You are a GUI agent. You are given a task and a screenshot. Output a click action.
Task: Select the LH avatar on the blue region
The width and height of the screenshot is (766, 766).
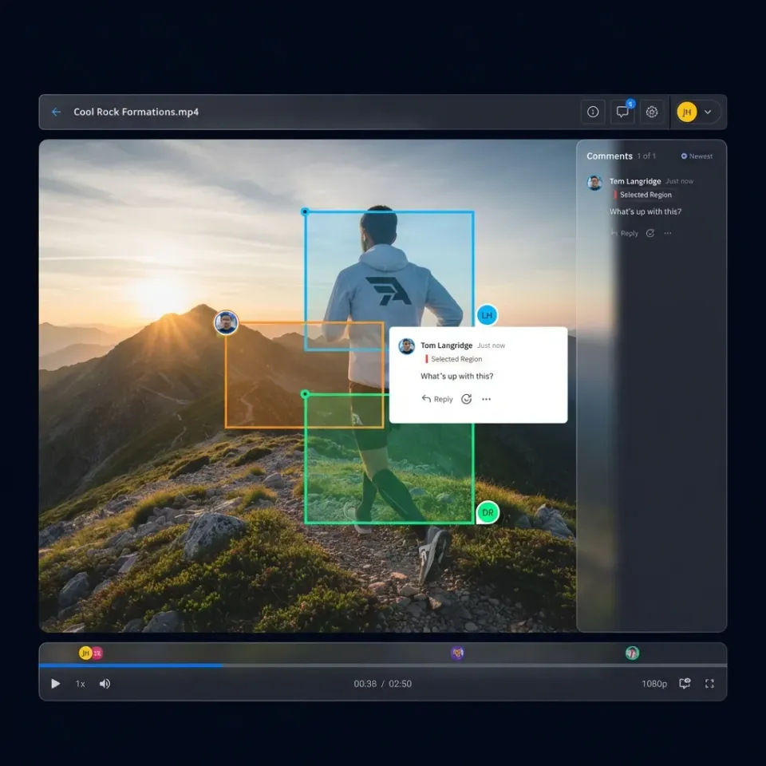[487, 315]
